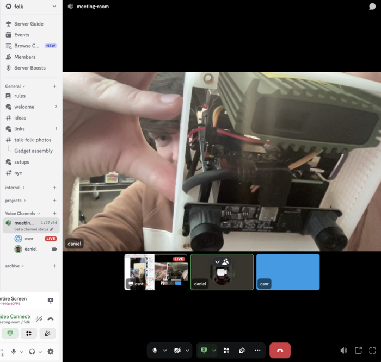Turn on camera in call controls
The image size is (381, 362).
tap(177, 351)
